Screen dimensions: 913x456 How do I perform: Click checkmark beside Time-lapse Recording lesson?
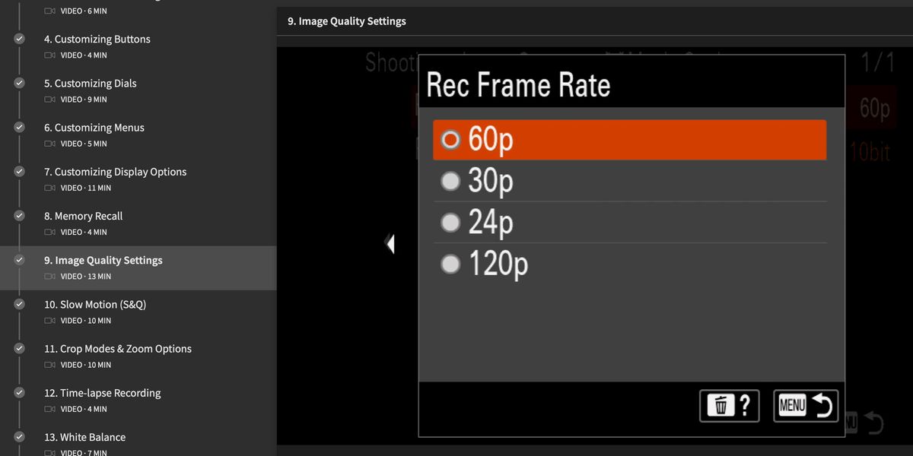tap(20, 393)
